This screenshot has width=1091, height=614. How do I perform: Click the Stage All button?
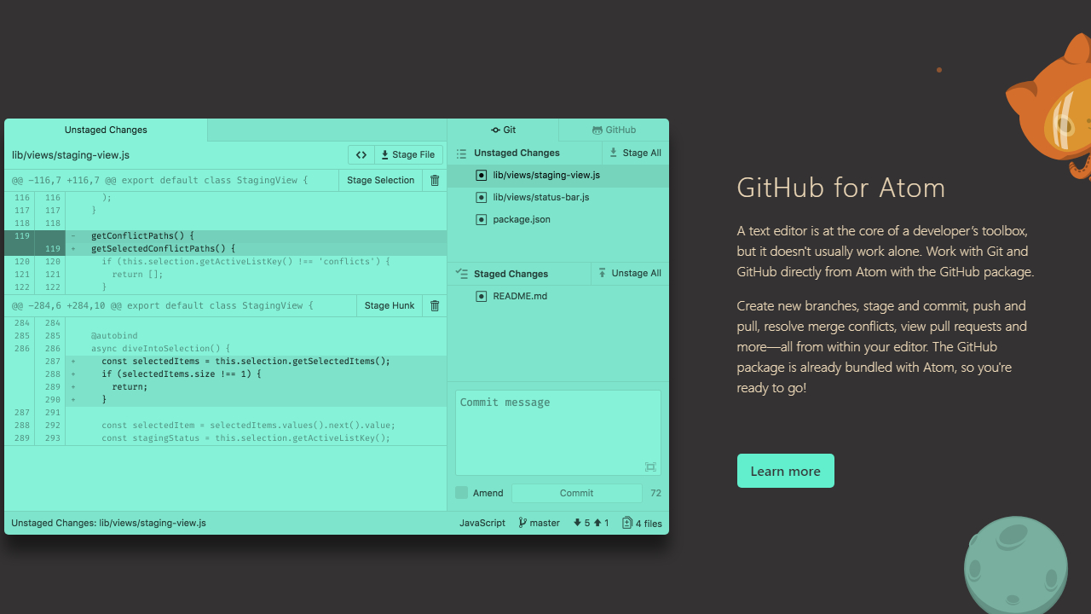pyautogui.click(x=635, y=153)
